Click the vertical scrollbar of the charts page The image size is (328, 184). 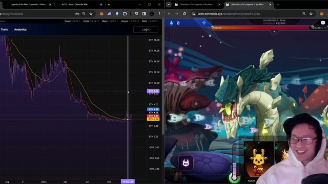(163, 77)
